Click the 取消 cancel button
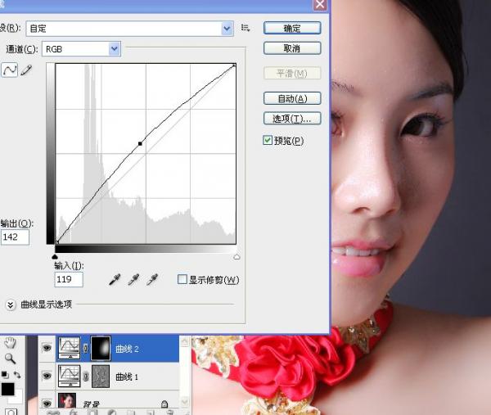This screenshot has height=415, width=491. click(x=292, y=48)
